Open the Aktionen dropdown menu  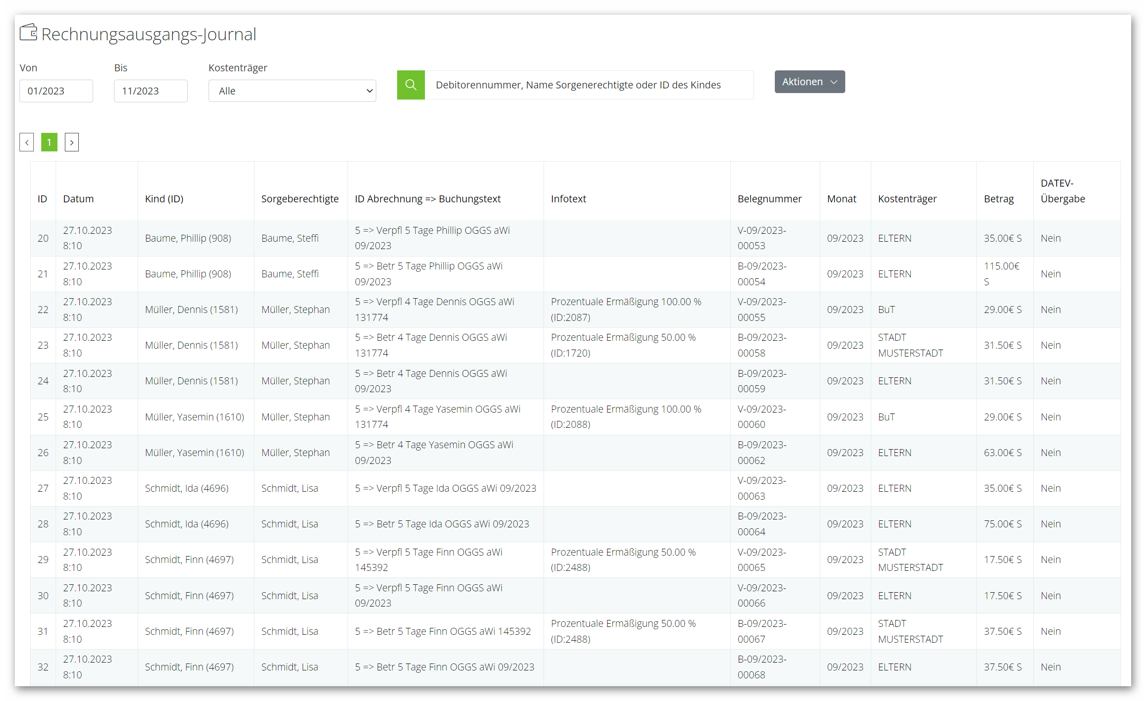[x=809, y=82]
